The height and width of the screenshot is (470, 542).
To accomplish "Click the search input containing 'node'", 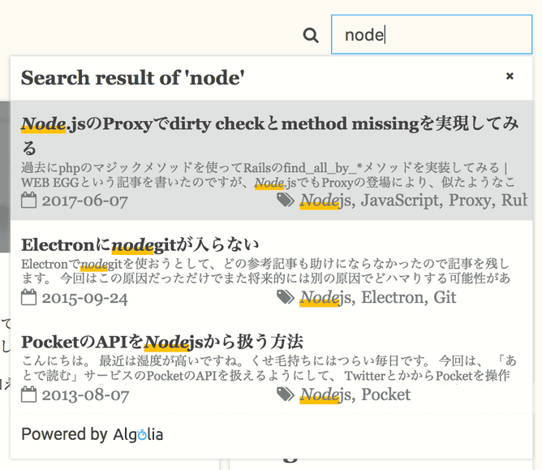I will (x=431, y=35).
